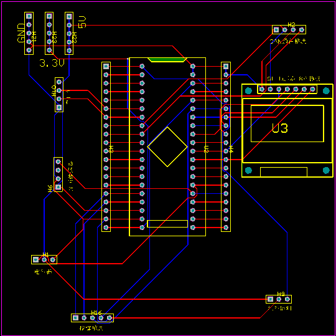Click square pad 1 of header H4
This screenshot has width=336, height=336.
point(226,66)
